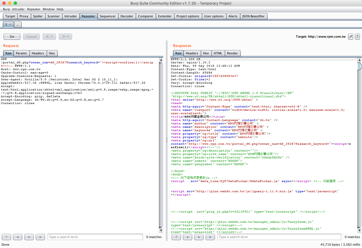Viewport: 362px width, 248px height.
Task: Open the Help menu
Action: point(60,9)
